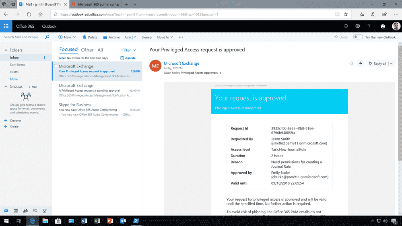Screen dimensions: 402x226
Task: Switch to Mail module icon
Action: point(6,211)
